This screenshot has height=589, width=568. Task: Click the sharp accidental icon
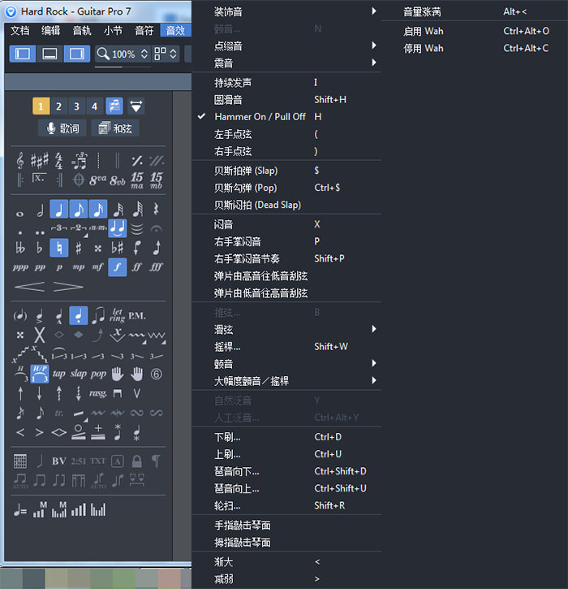79,248
